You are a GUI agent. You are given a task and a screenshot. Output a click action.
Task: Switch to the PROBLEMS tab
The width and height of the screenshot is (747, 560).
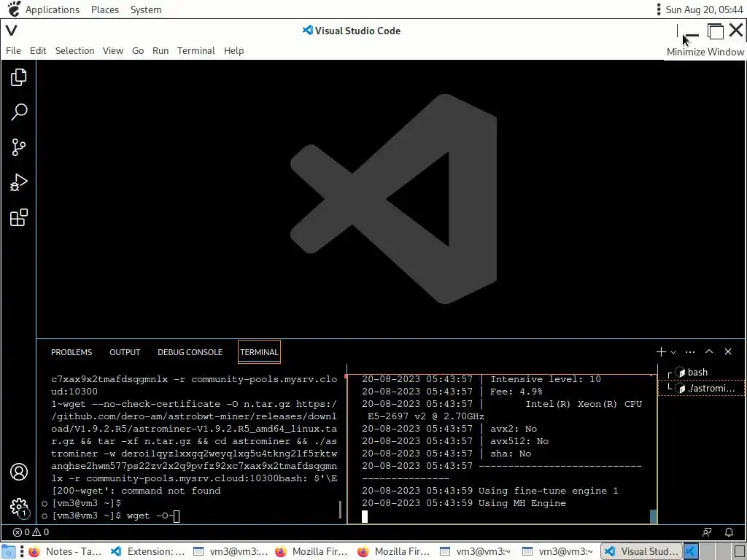(71, 352)
